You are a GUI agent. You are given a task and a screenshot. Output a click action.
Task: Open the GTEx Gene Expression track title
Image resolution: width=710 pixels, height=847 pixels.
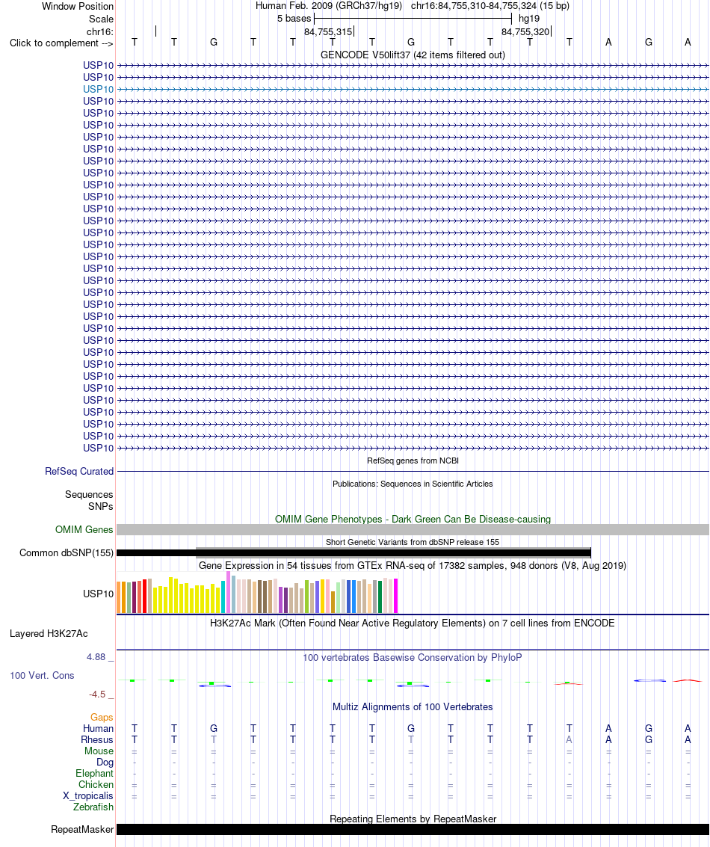[413, 566]
